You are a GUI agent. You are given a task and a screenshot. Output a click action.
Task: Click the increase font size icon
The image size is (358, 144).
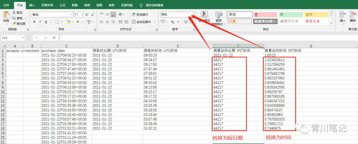point(87,15)
